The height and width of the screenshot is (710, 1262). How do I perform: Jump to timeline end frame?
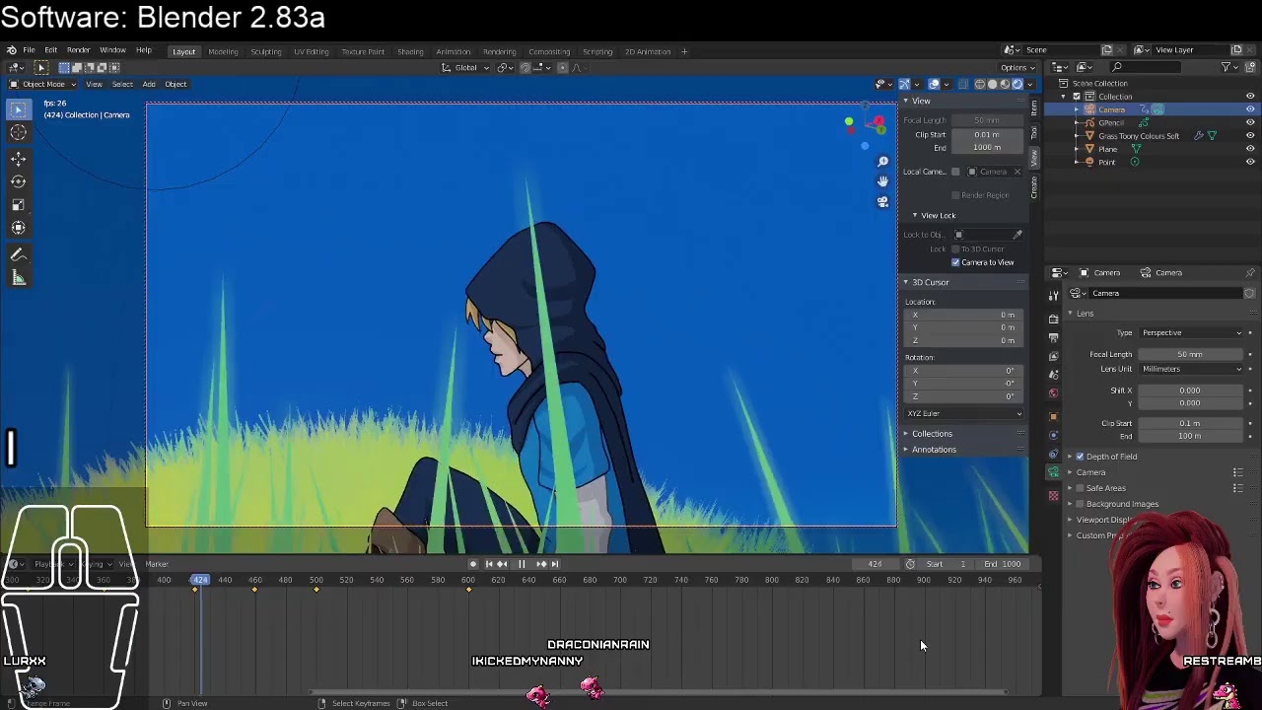[555, 564]
